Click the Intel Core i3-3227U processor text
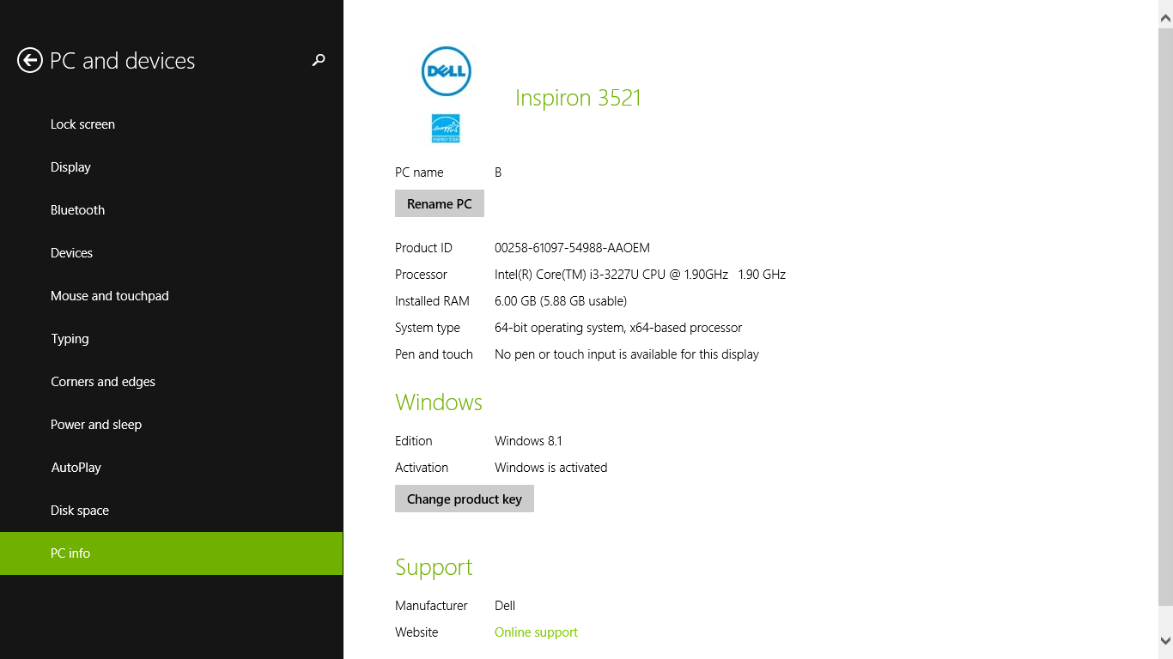This screenshot has width=1173, height=659. (640, 275)
